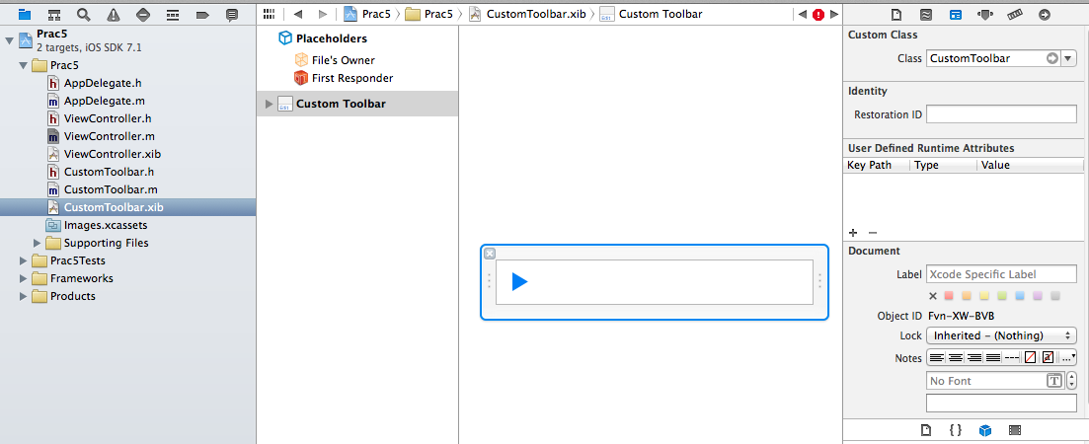The image size is (1089, 444).
Task: Pick the blue label color swatch
Action: pos(1020,296)
